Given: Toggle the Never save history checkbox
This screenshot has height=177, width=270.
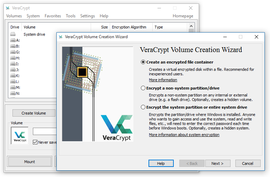Looking at the screenshot, I should tap(35, 142).
